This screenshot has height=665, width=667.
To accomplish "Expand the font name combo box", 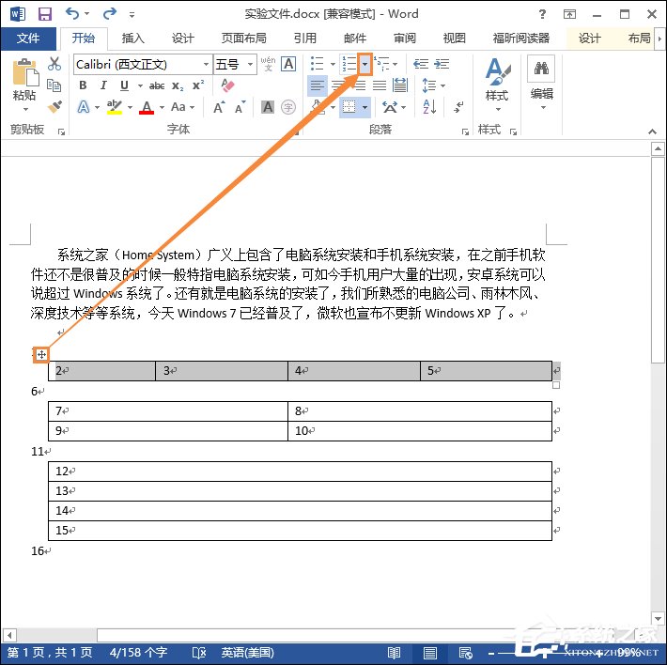I will [206, 64].
